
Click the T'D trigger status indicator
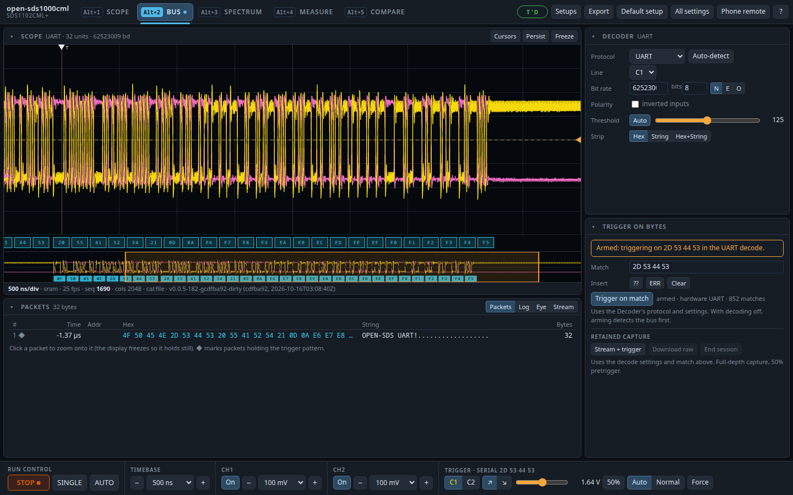(532, 12)
